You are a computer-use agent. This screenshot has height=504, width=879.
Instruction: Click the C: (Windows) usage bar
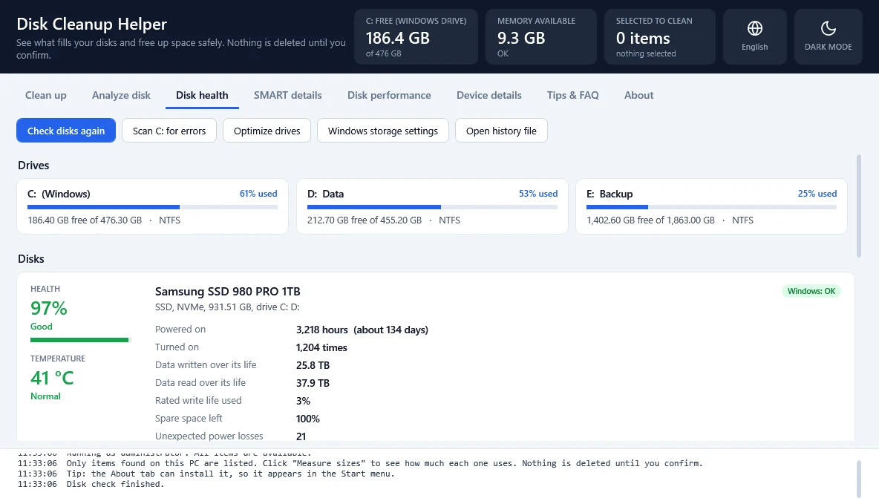tap(152, 207)
